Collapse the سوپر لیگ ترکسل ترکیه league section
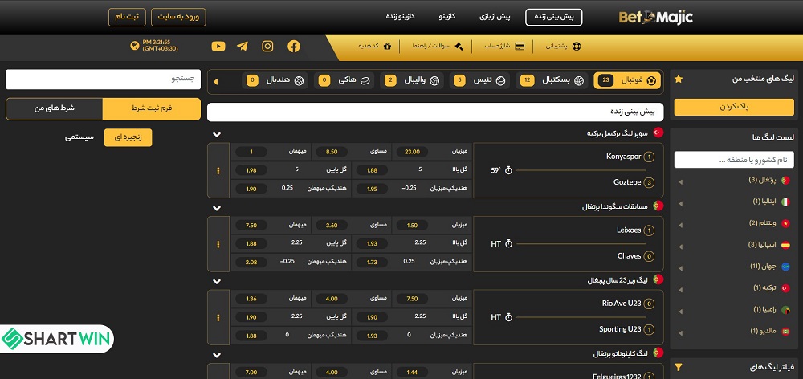Viewport: 803px width, 379px height. click(217, 133)
